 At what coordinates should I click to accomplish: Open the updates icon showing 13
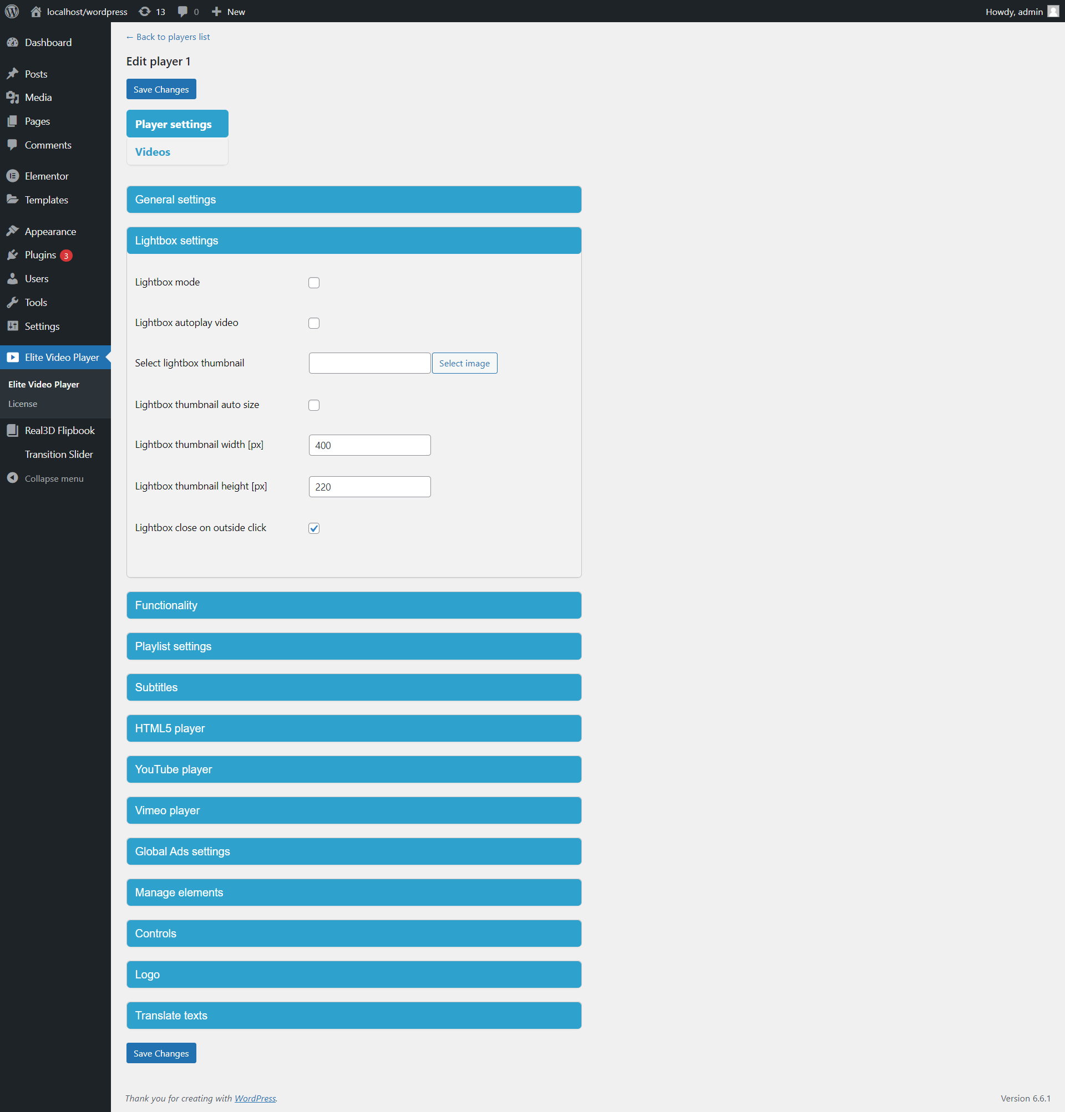pyautogui.click(x=145, y=11)
